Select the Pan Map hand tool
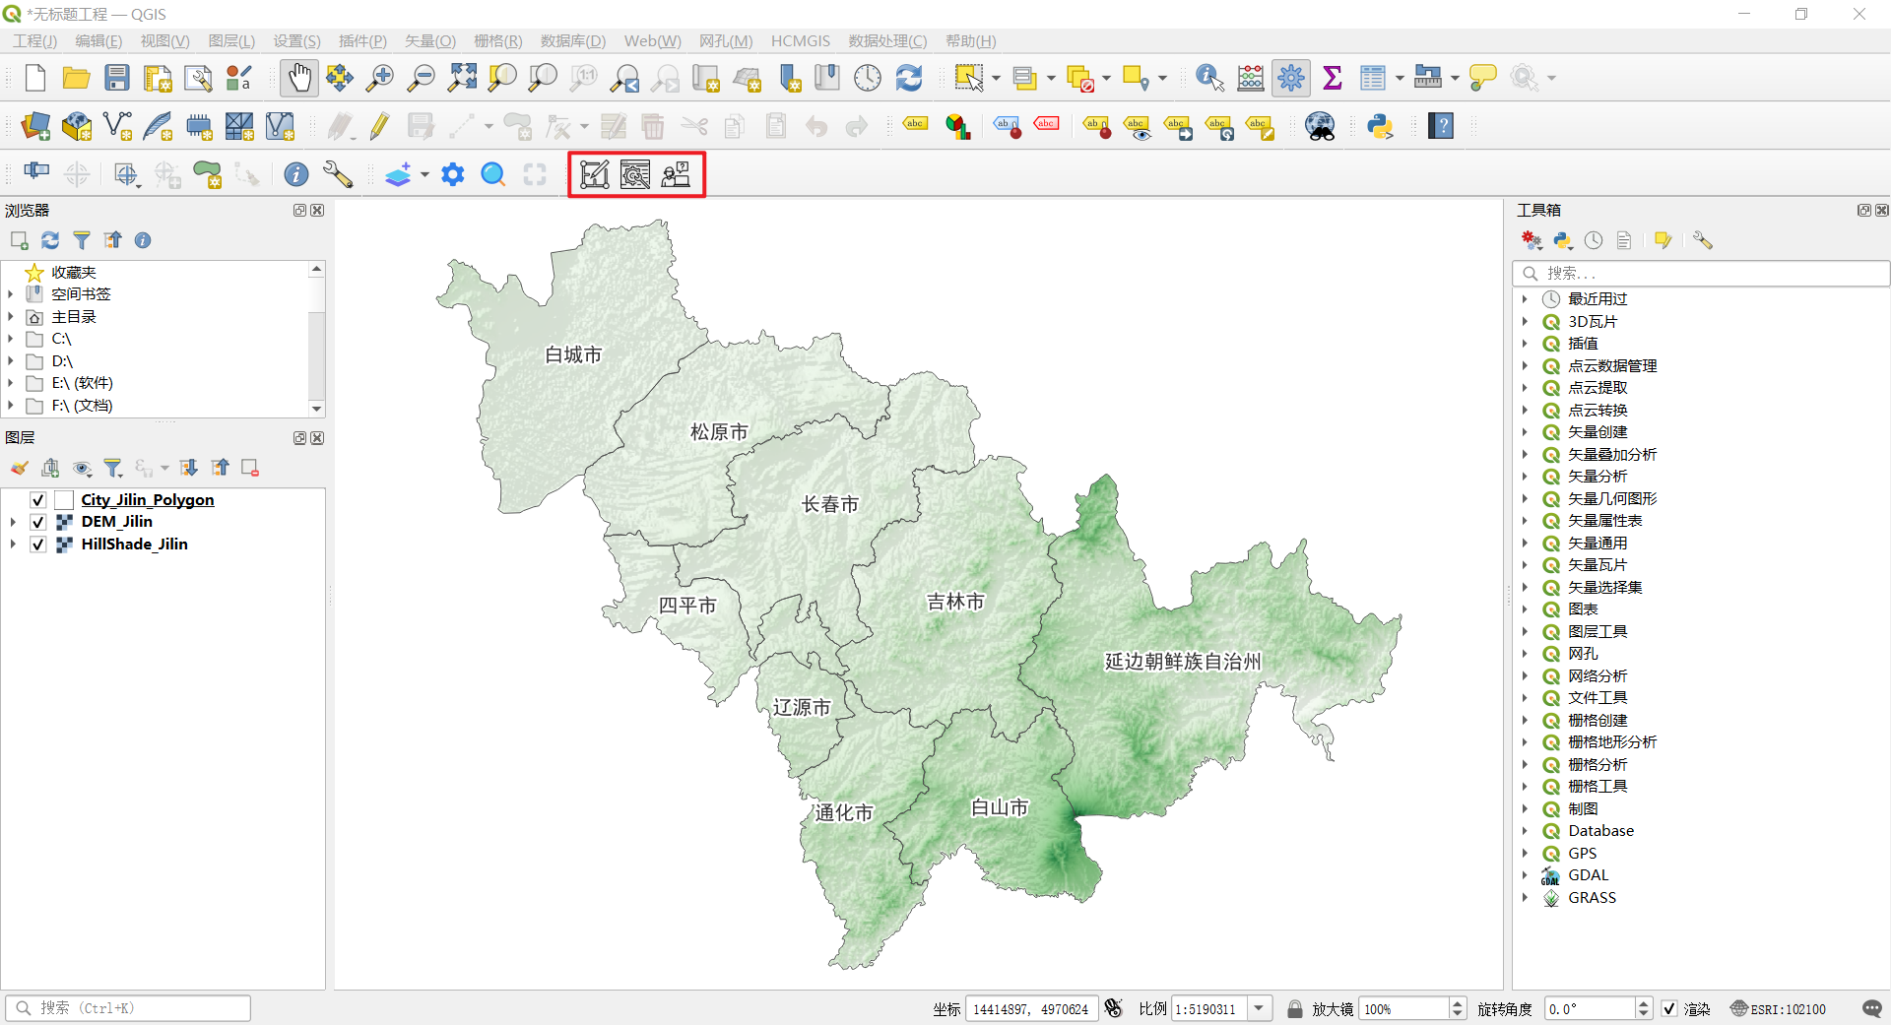The width and height of the screenshot is (1891, 1025). [x=298, y=78]
